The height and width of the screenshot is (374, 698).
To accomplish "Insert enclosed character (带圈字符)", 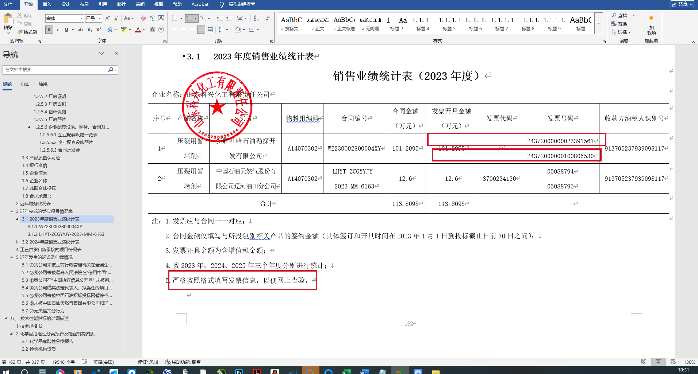I will [x=161, y=30].
